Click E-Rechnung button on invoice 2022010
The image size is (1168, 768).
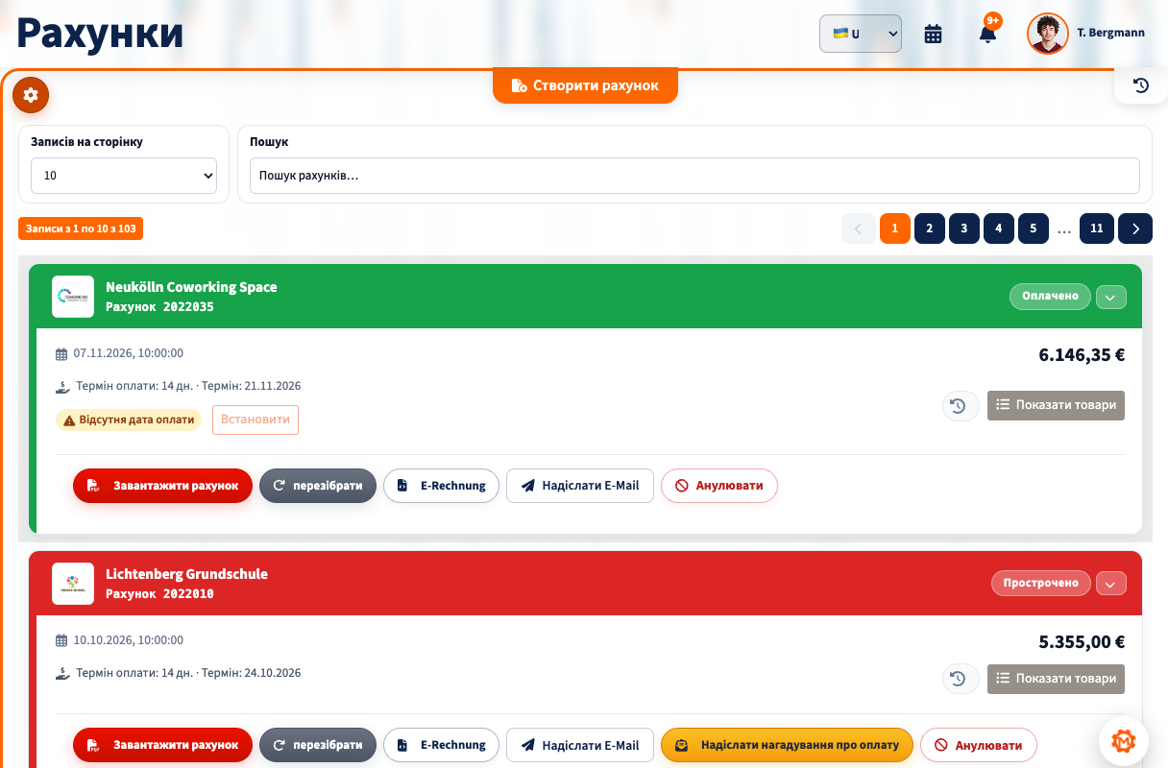441,745
